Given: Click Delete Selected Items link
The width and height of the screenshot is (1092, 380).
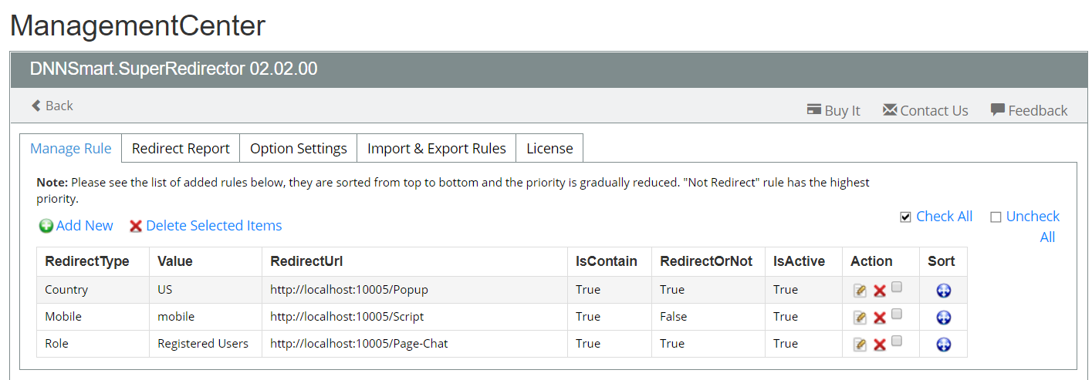Looking at the screenshot, I should tap(205, 226).
